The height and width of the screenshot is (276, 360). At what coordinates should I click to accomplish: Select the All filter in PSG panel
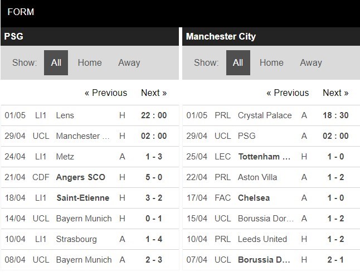click(x=56, y=62)
